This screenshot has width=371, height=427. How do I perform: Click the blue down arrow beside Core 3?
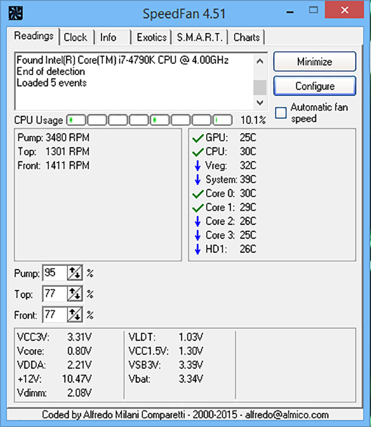pos(197,235)
